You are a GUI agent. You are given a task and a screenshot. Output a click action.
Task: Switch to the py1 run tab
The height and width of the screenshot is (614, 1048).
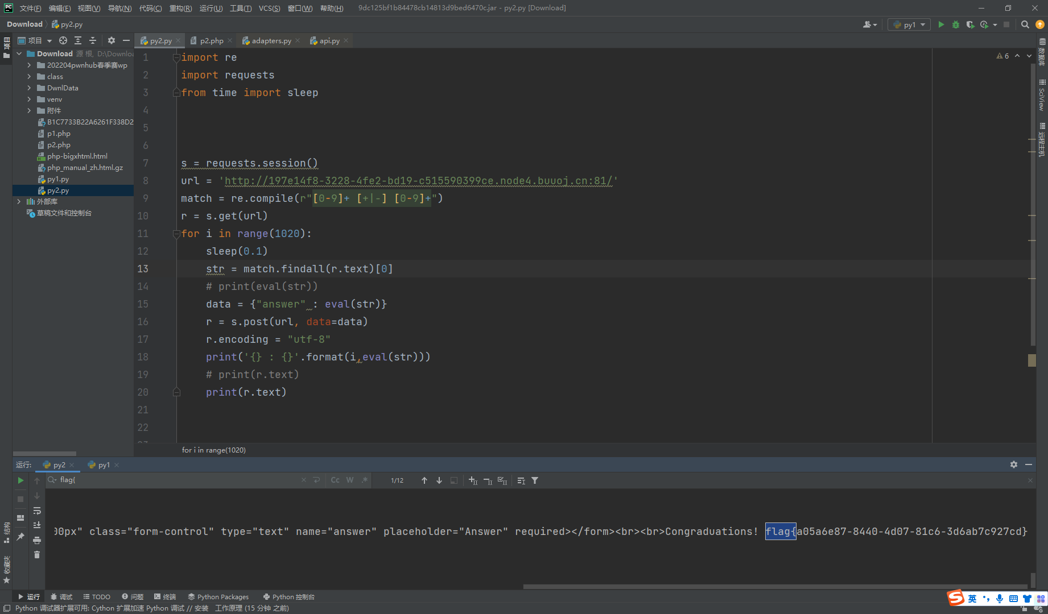[x=104, y=464]
